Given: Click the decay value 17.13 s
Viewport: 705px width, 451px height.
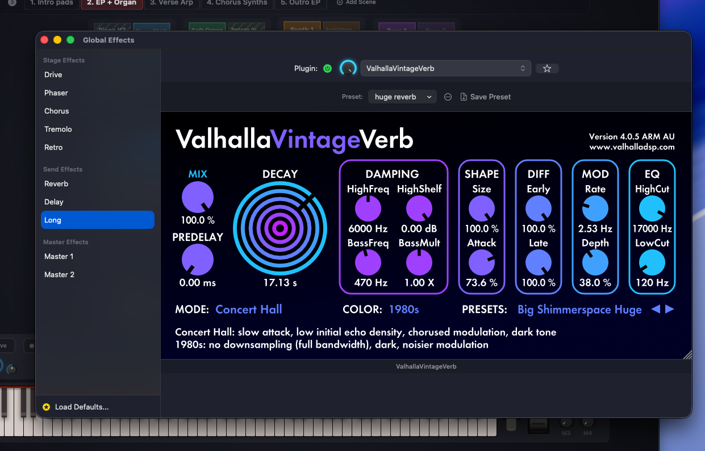Looking at the screenshot, I should (280, 283).
